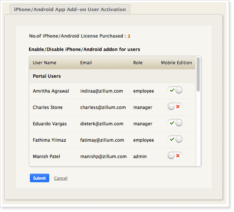Click the purchased license count 3
The height and width of the screenshot is (212, 234).
click(129, 36)
